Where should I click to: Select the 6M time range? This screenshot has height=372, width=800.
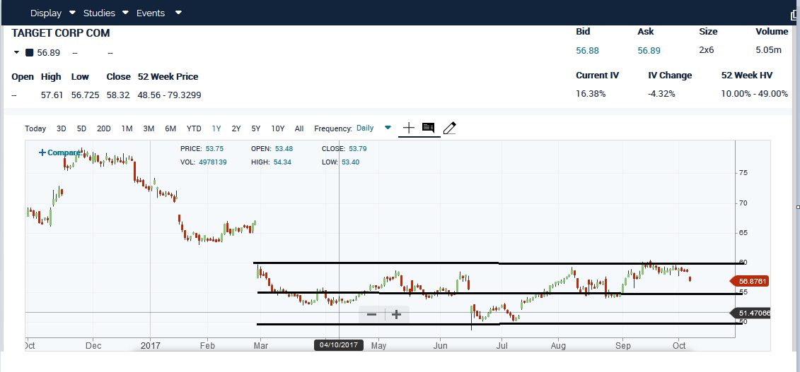coord(170,128)
